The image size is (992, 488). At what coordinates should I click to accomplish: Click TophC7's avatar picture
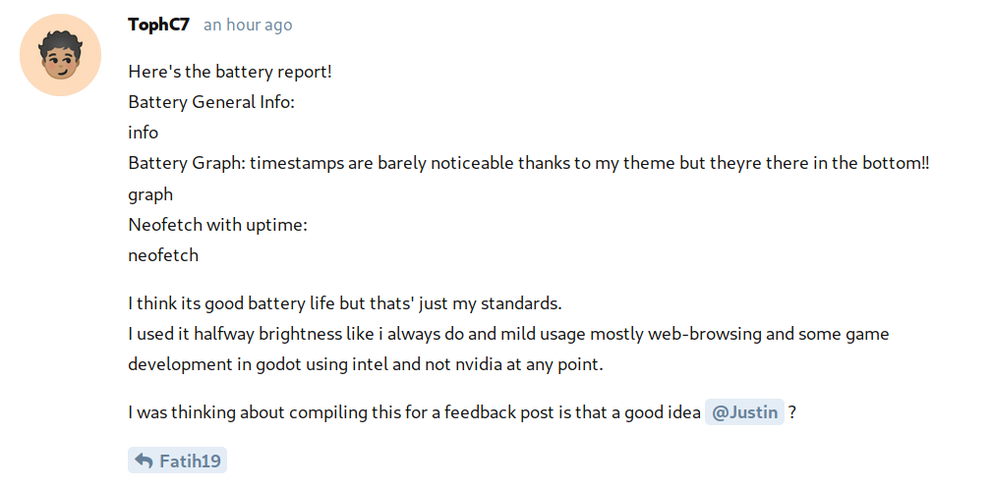(x=60, y=55)
